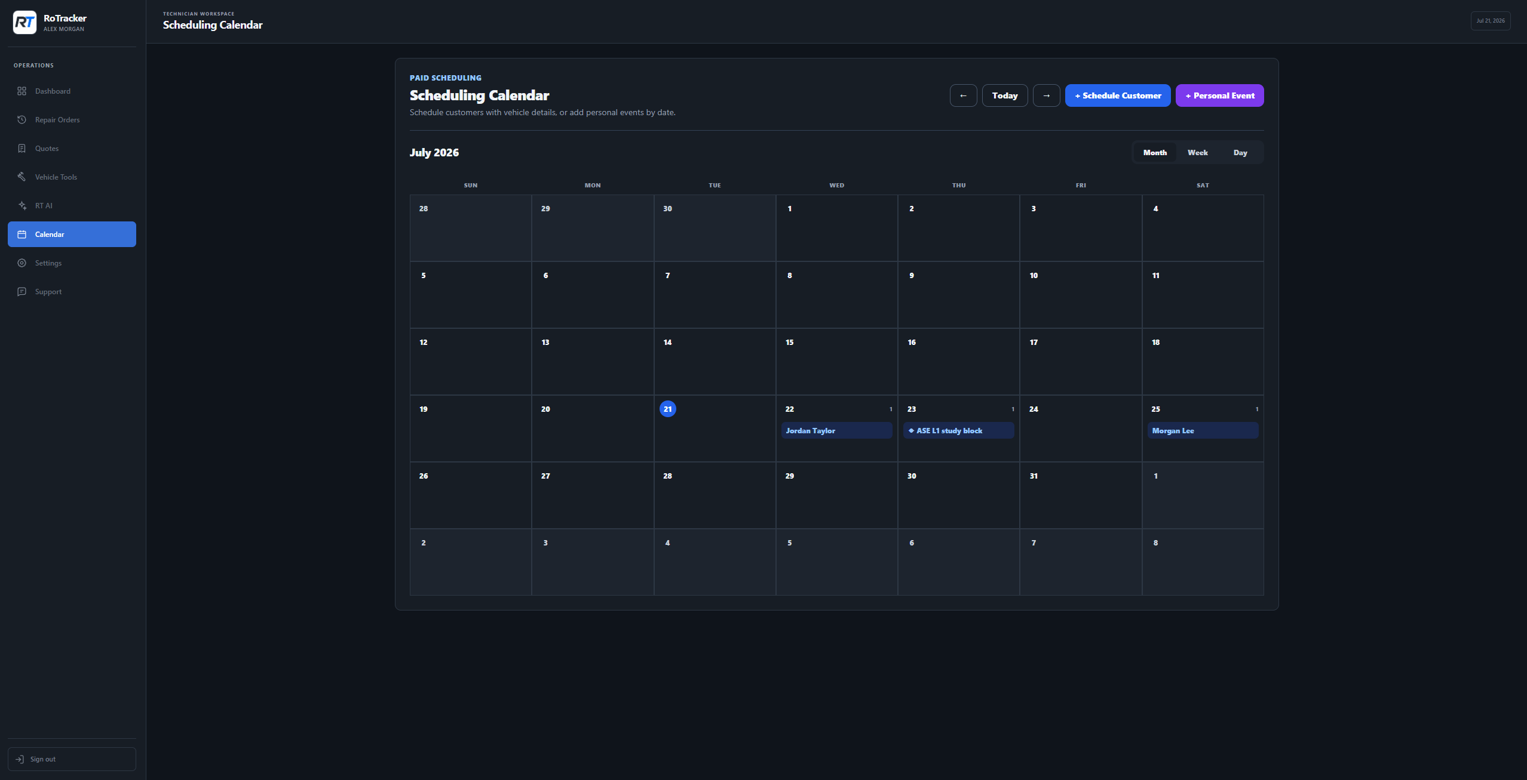Select July 4 day cell
The image size is (1527, 780).
(1203, 228)
